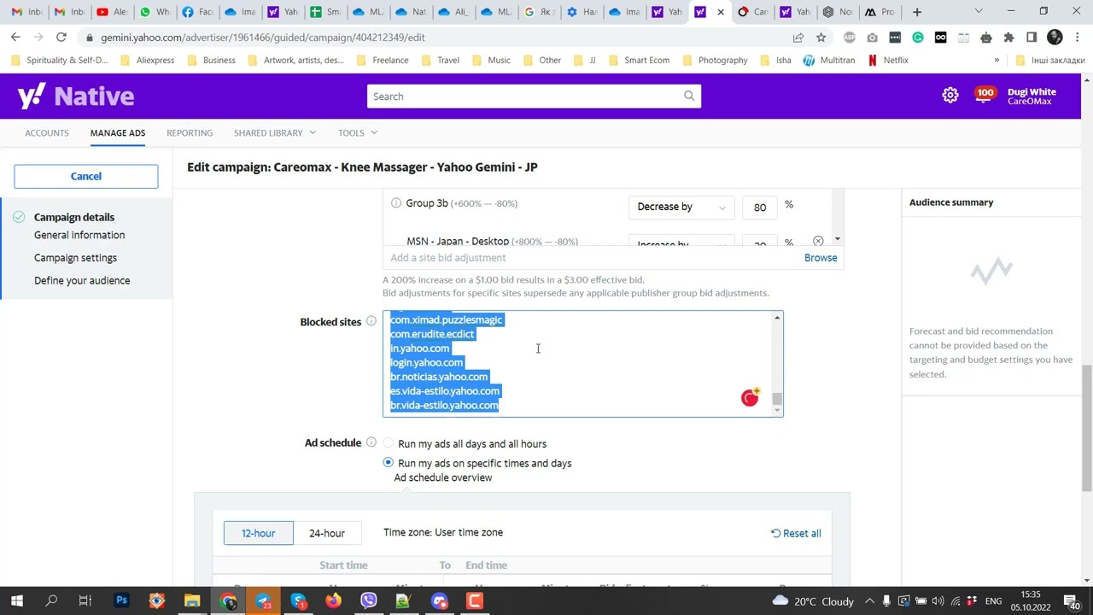Open Firefox from the taskbar
The width and height of the screenshot is (1093, 615).
click(334, 600)
